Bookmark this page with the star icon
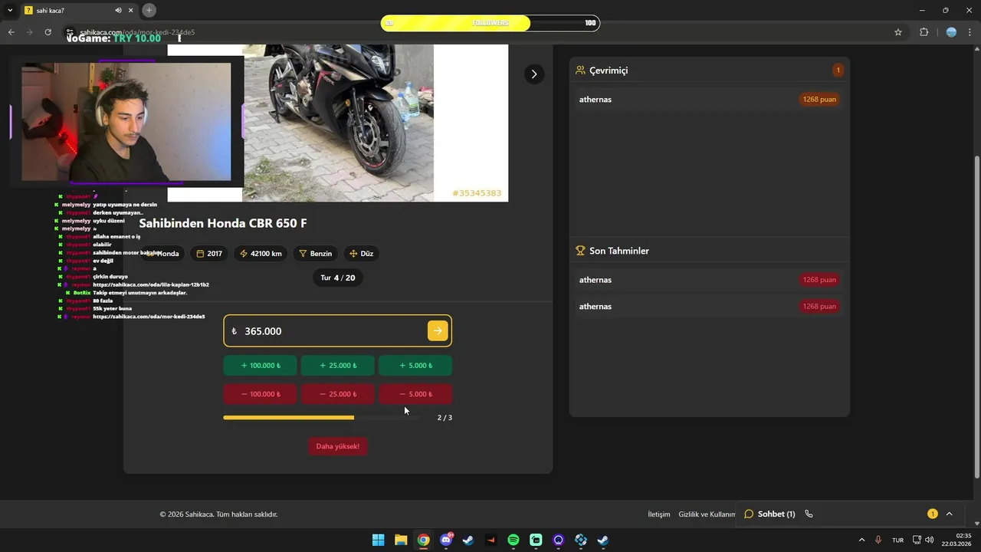Screen dimensions: 981x552 898,32
